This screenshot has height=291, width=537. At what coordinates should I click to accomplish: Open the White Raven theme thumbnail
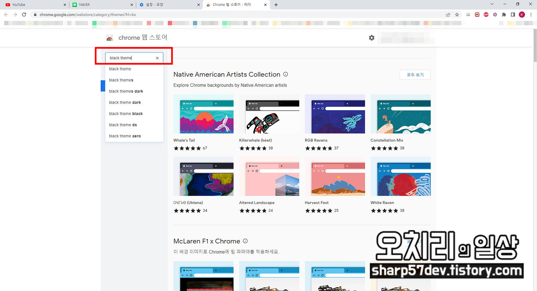click(x=401, y=176)
